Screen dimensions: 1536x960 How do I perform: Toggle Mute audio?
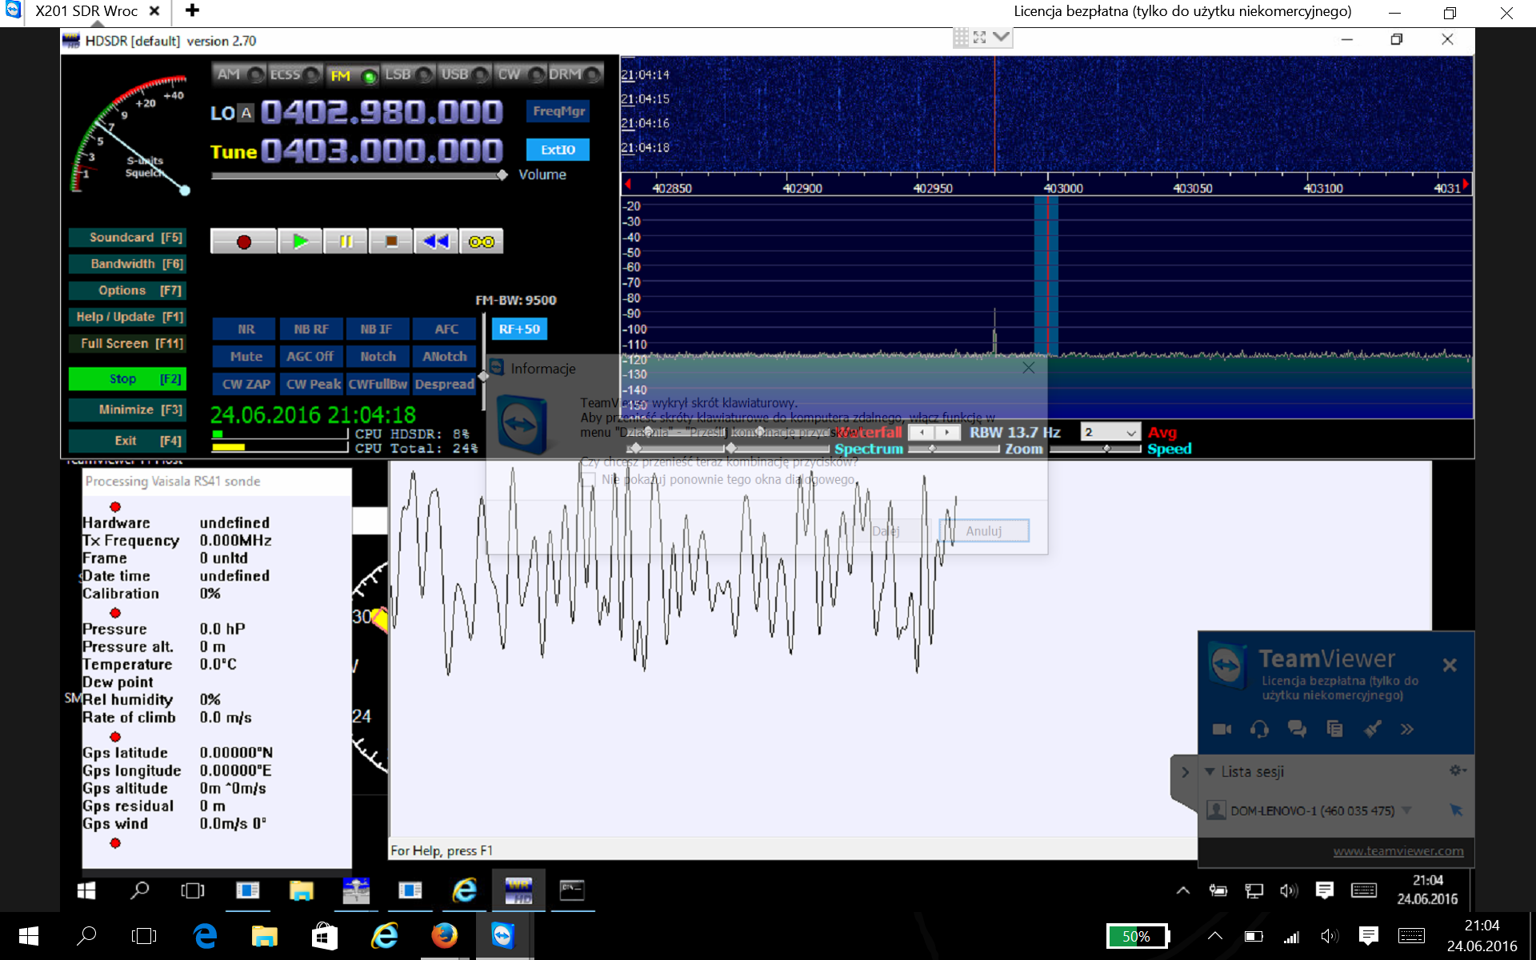[246, 357]
